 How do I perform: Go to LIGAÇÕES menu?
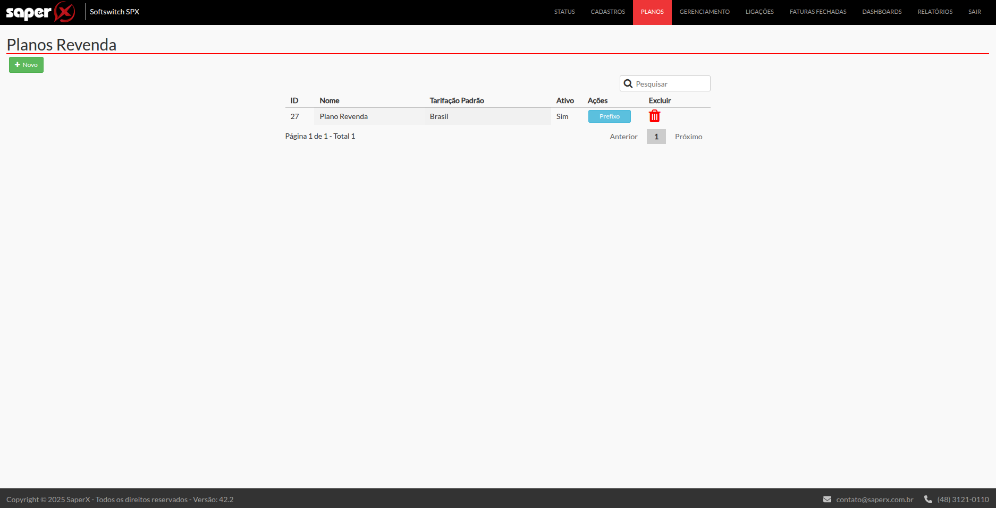(759, 12)
